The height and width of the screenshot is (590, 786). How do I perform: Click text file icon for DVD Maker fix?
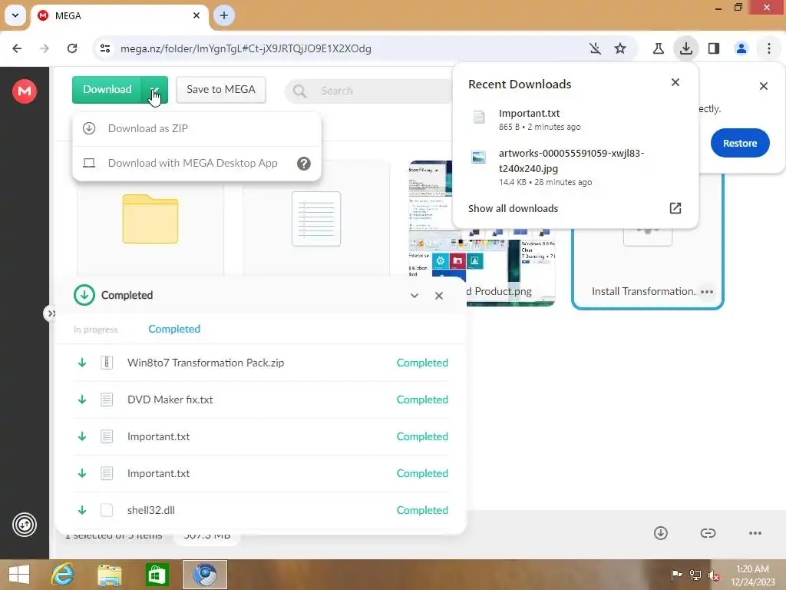(107, 399)
